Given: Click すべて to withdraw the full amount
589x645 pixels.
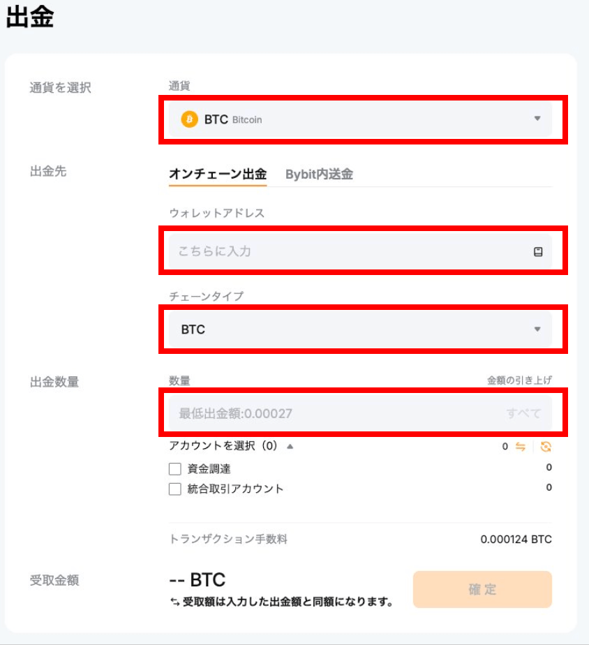Looking at the screenshot, I should click(523, 413).
